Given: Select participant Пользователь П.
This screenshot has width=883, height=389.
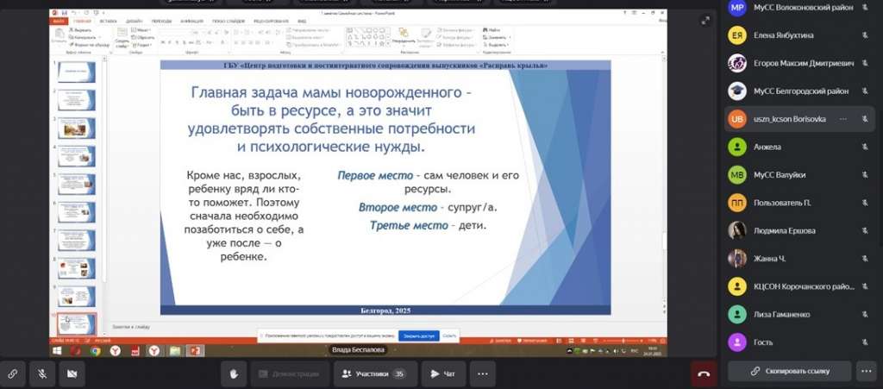Looking at the screenshot, I should coord(799,203).
